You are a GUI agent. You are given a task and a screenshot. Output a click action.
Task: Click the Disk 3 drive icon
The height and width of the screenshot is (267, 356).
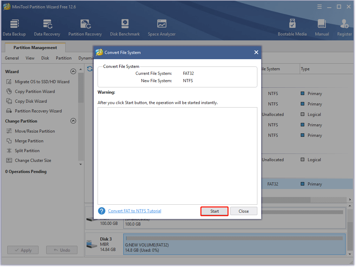[x=92, y=245]
